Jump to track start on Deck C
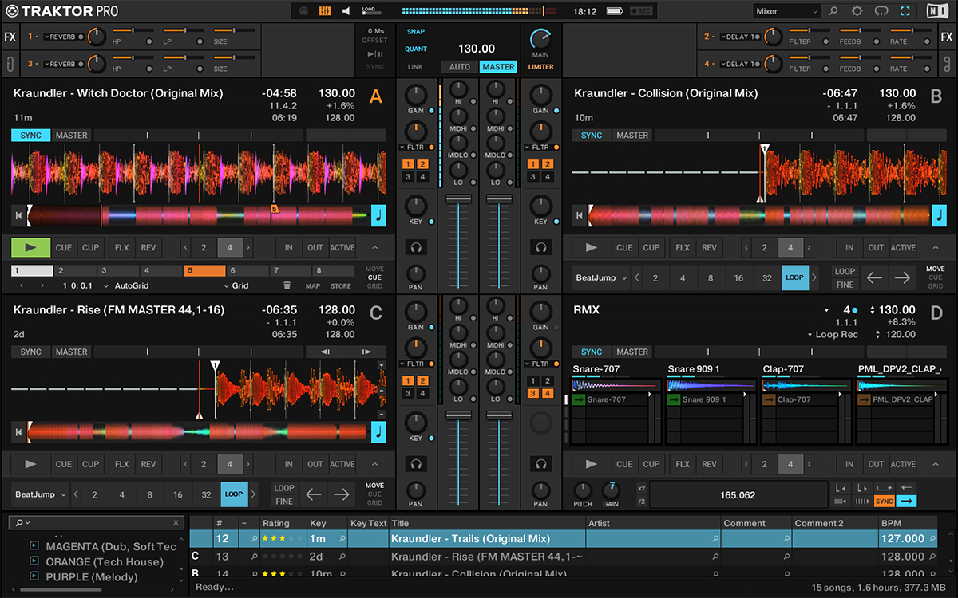 18,432
